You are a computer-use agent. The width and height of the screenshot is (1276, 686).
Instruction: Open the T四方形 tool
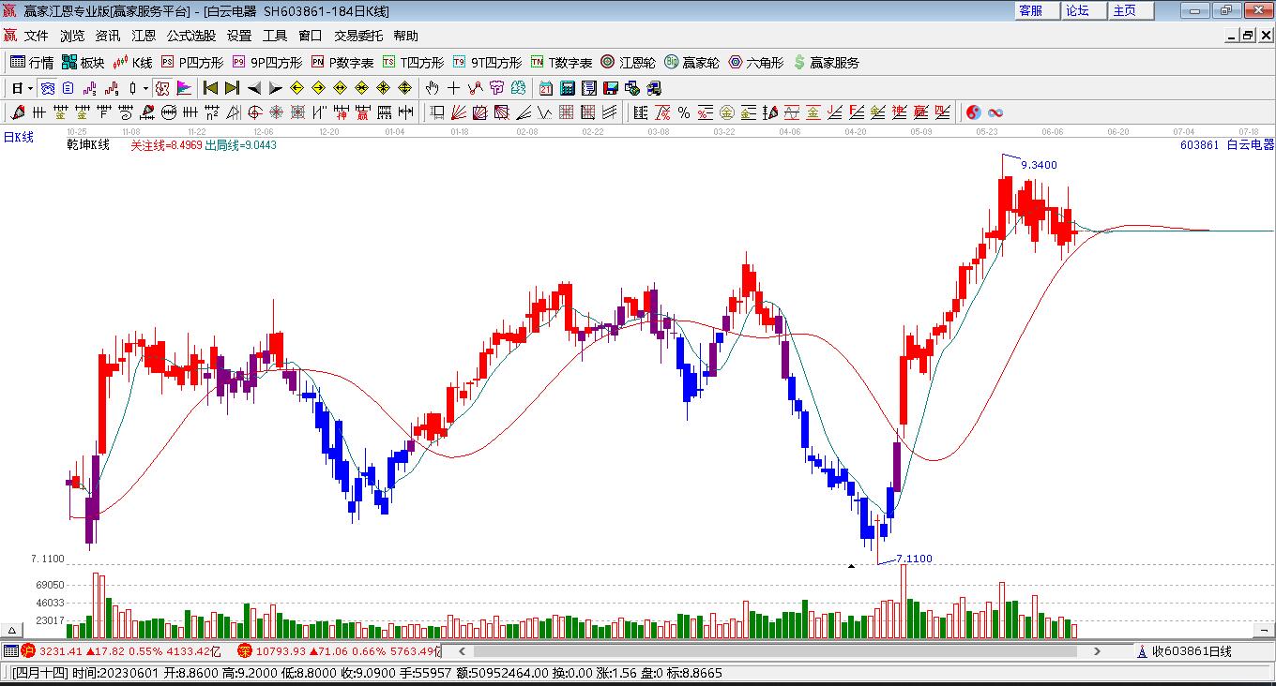tap(413, 63)
